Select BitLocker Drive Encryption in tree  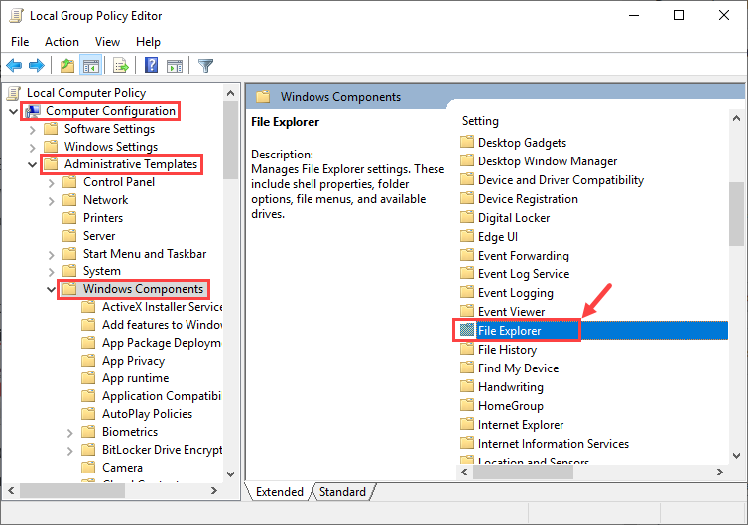(x=162, y=450)
